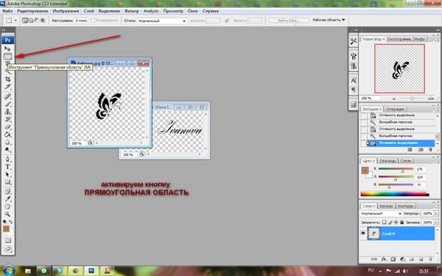
Task: Select the Move tool in toolbox
Action: tap(8, 48)
